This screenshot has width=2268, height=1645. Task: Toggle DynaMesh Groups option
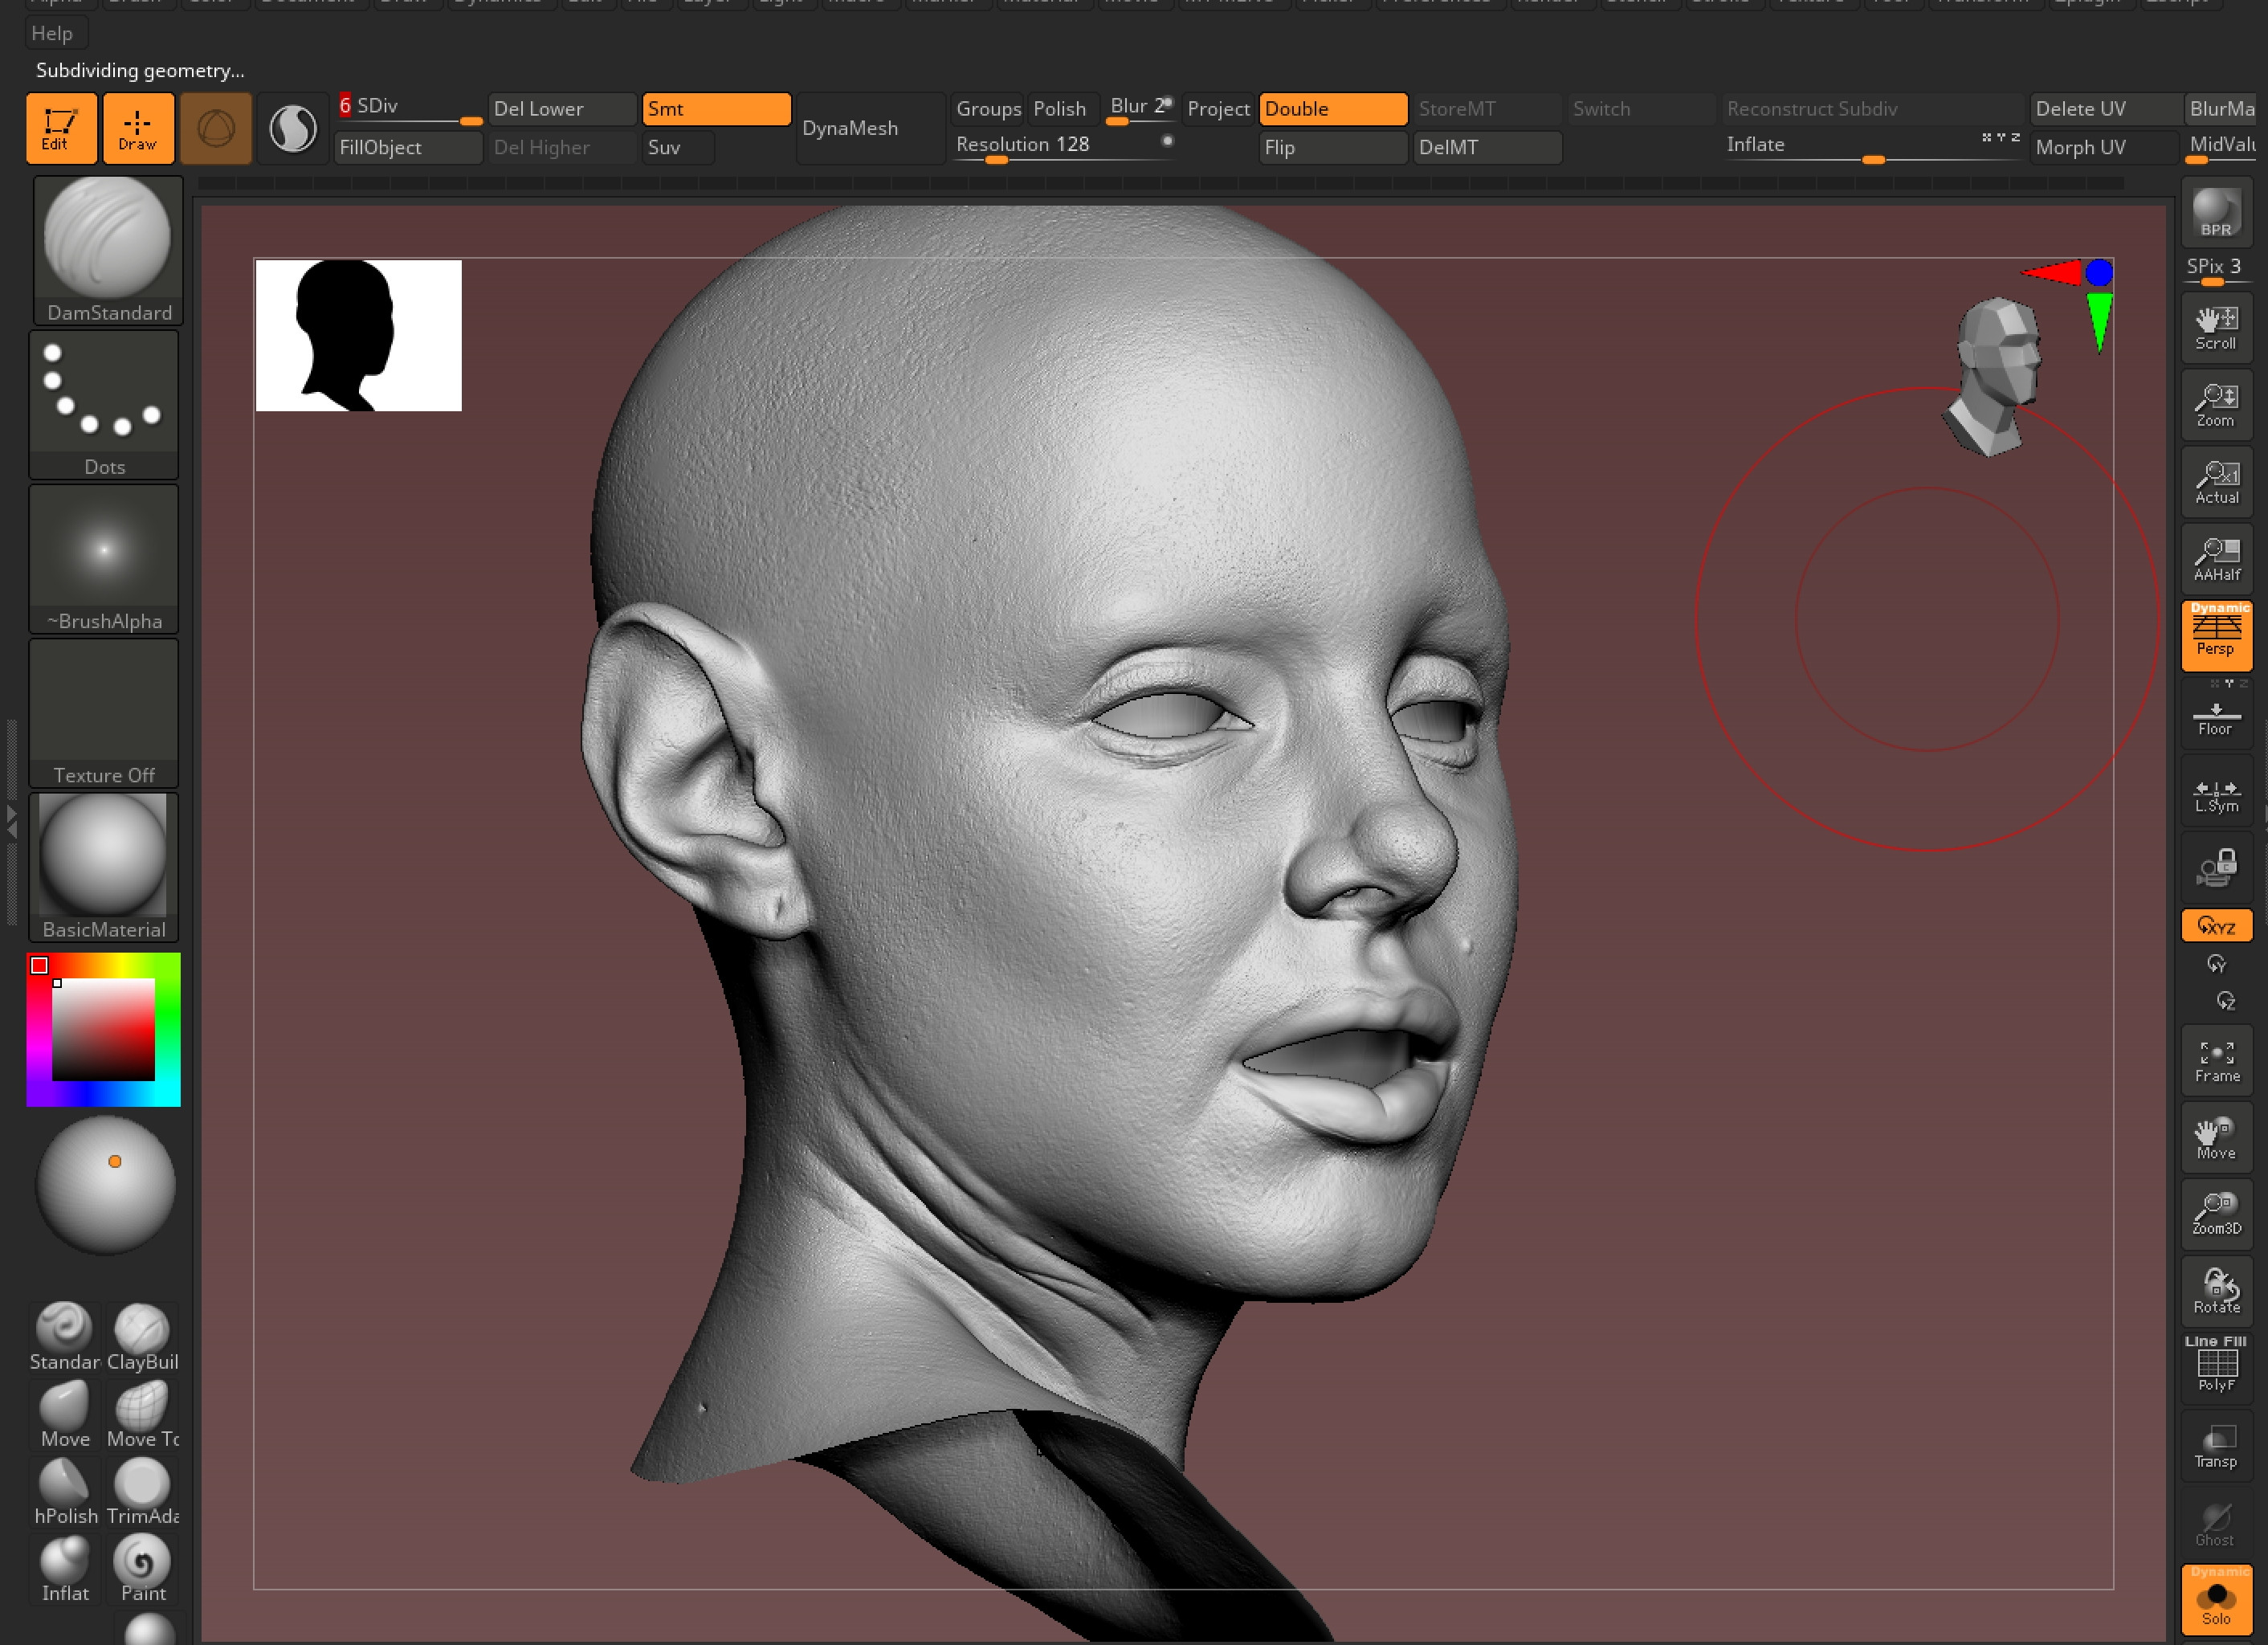coord(988,109)
